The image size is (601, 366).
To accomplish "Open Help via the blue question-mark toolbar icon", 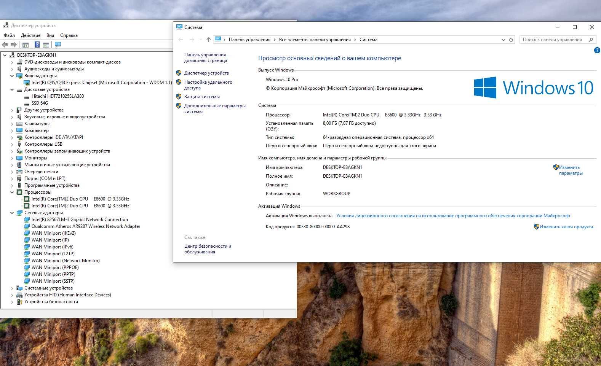I will point(37,45).
